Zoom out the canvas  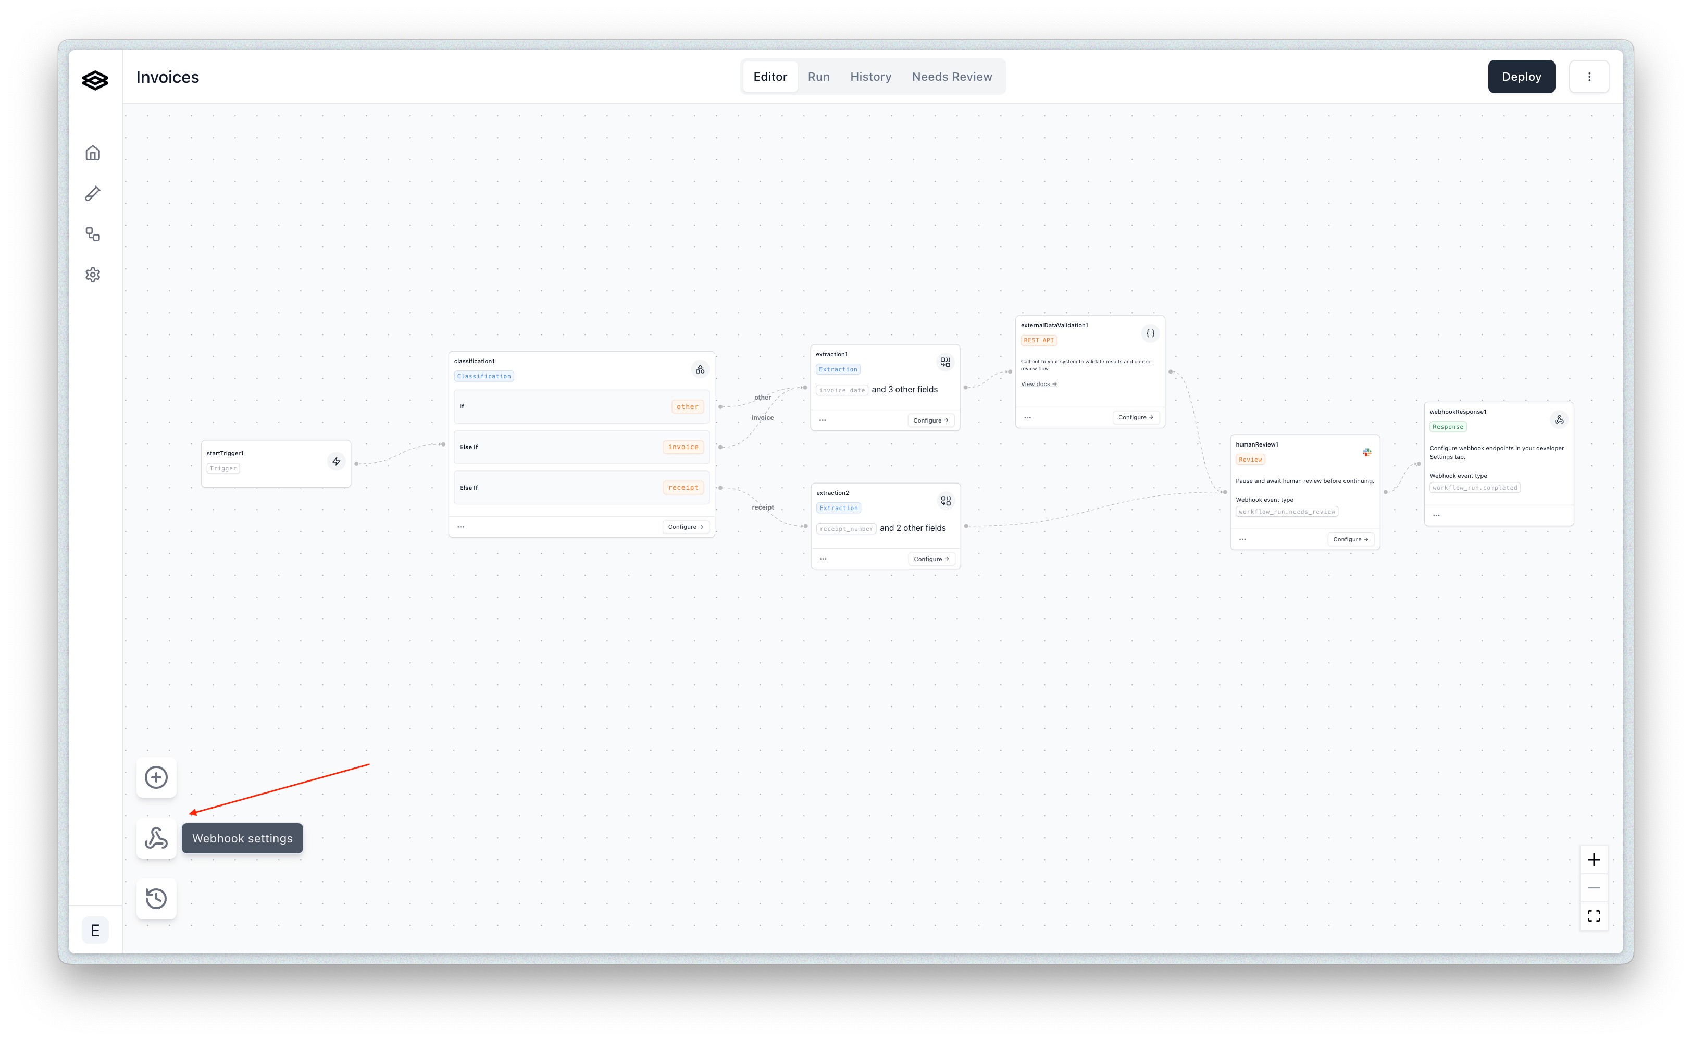pos(1594,887)
